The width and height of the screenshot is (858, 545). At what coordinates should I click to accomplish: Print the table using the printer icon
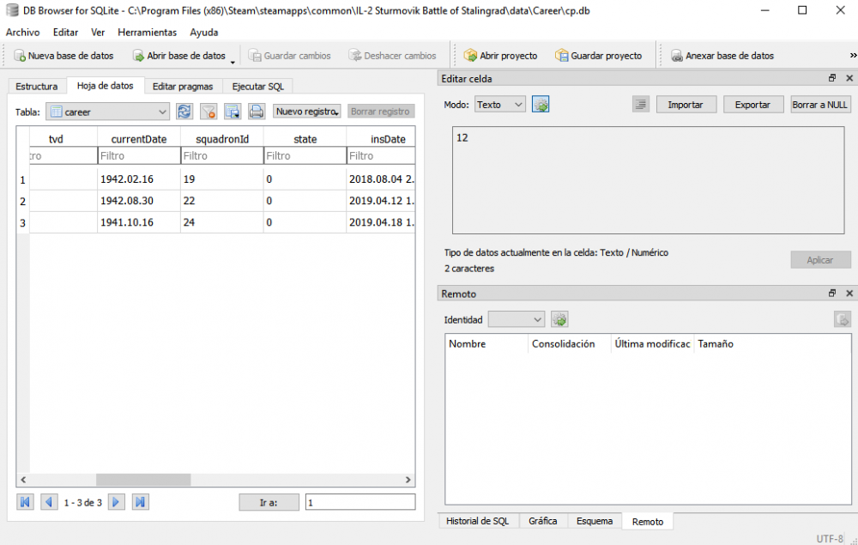257,112
